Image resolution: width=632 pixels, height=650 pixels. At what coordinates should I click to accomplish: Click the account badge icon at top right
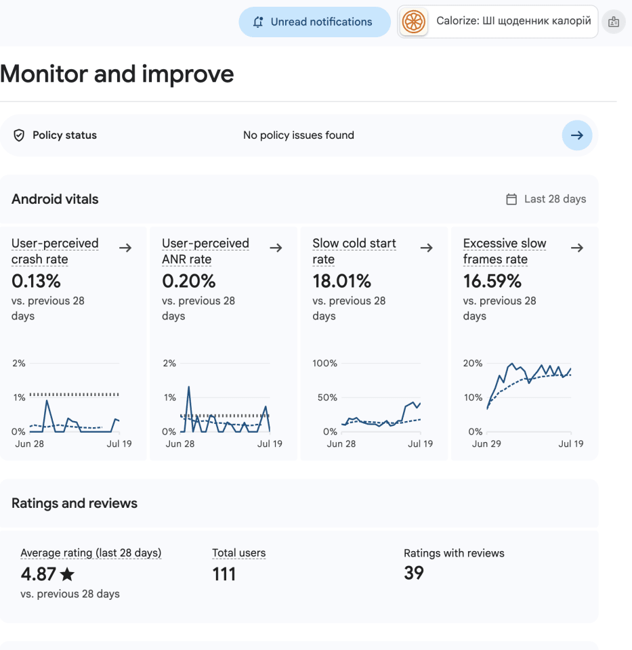pos(614,22)
